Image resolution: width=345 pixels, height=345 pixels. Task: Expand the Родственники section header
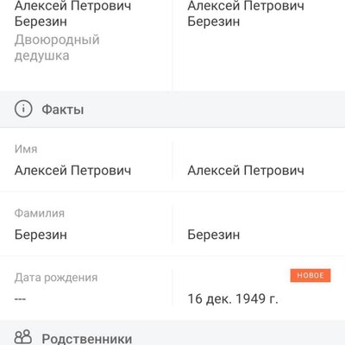pos(172,333)
